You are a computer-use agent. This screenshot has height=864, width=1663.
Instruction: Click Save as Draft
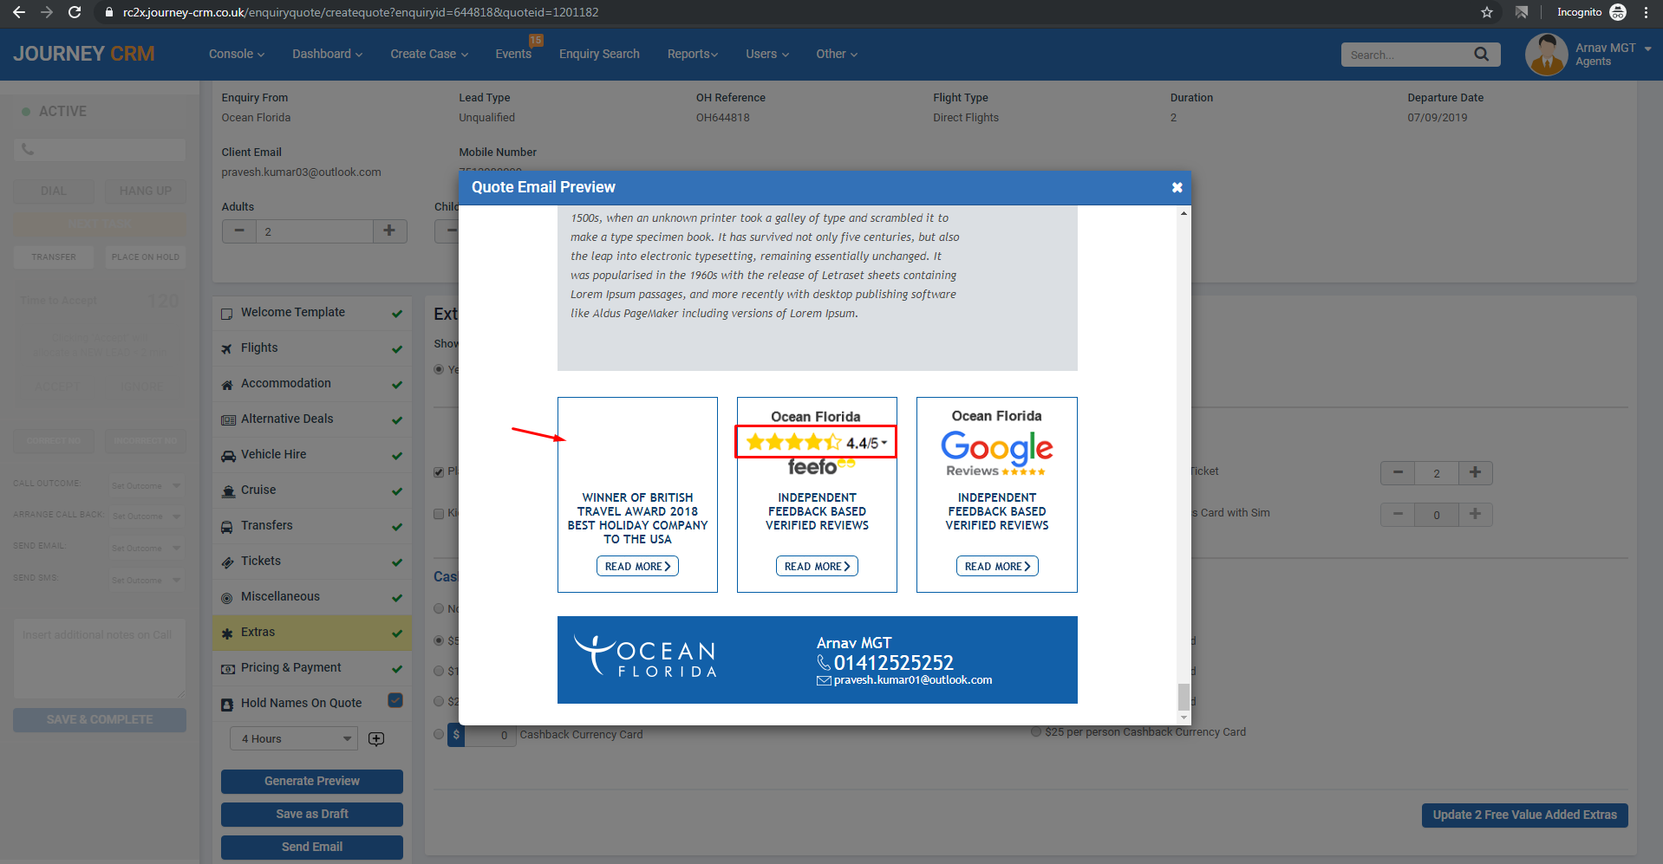[312, 814]
